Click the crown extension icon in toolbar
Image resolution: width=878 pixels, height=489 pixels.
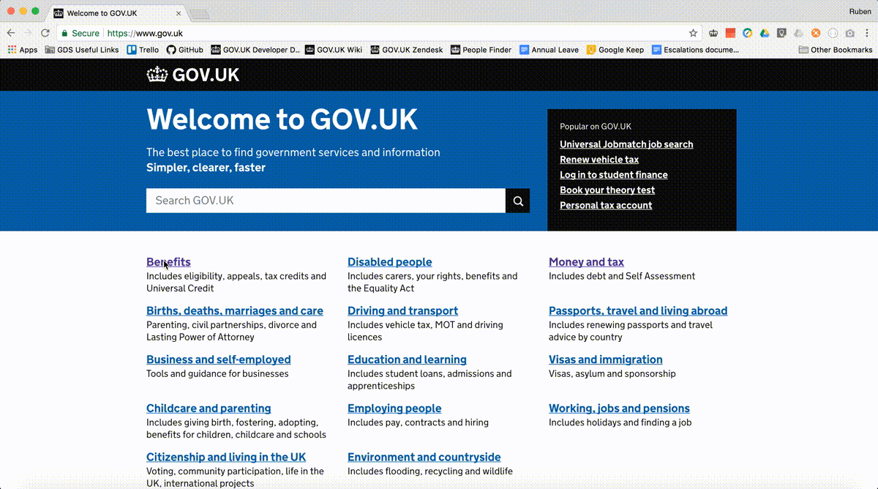point(713,33)
